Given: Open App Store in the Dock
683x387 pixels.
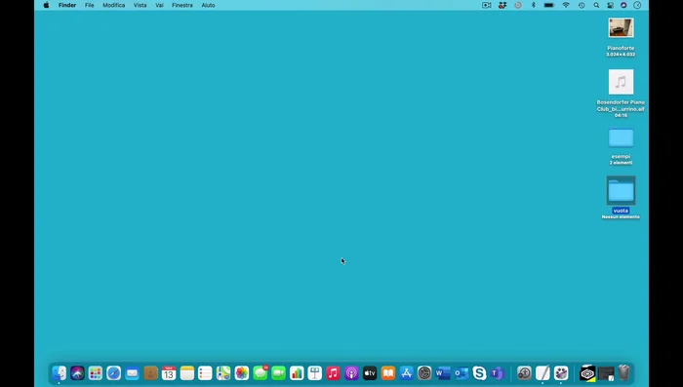Looking at the screenshot, I should click(407, 373).
